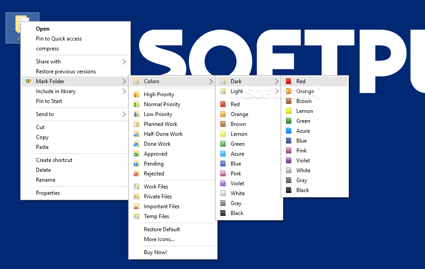Open the Send to submenu arrow
Image resolution: width=425 pixels, height=269 pixels.
(124, 114)
